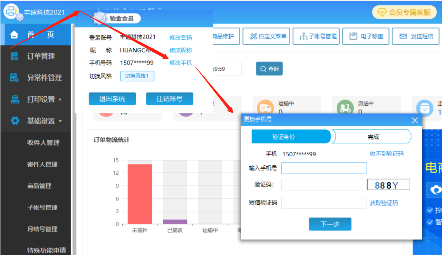Select 特殊功能申请 in the sidebar
The image size is (442, 255).
tap(46, 250)
